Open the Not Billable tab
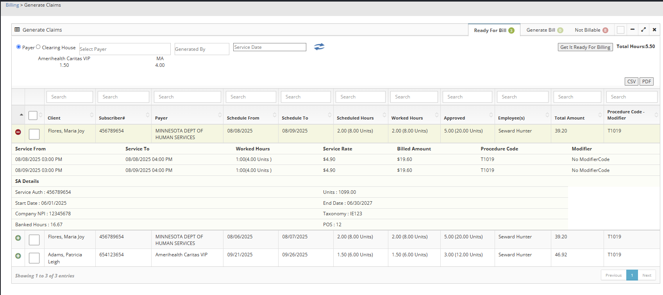The height and width of the screenshot is (295, 663). pos(588,30)
